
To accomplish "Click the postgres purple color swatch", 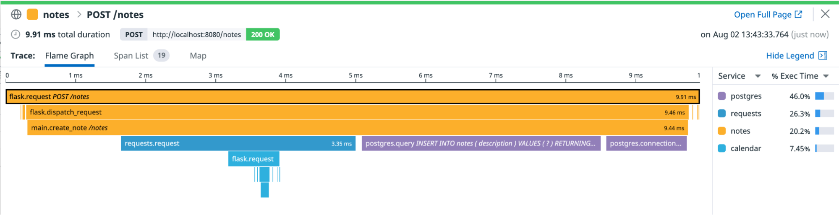I will coord(722,96).
